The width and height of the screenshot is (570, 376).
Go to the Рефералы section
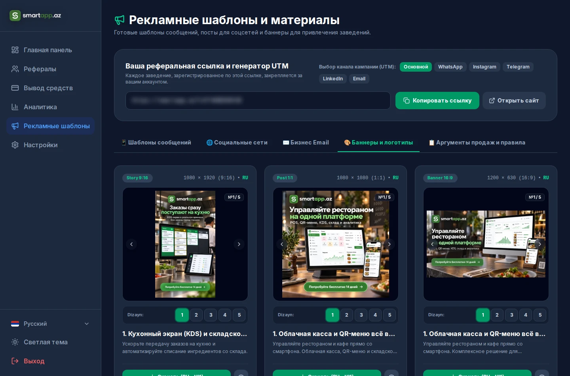click(x=51, y=69)
